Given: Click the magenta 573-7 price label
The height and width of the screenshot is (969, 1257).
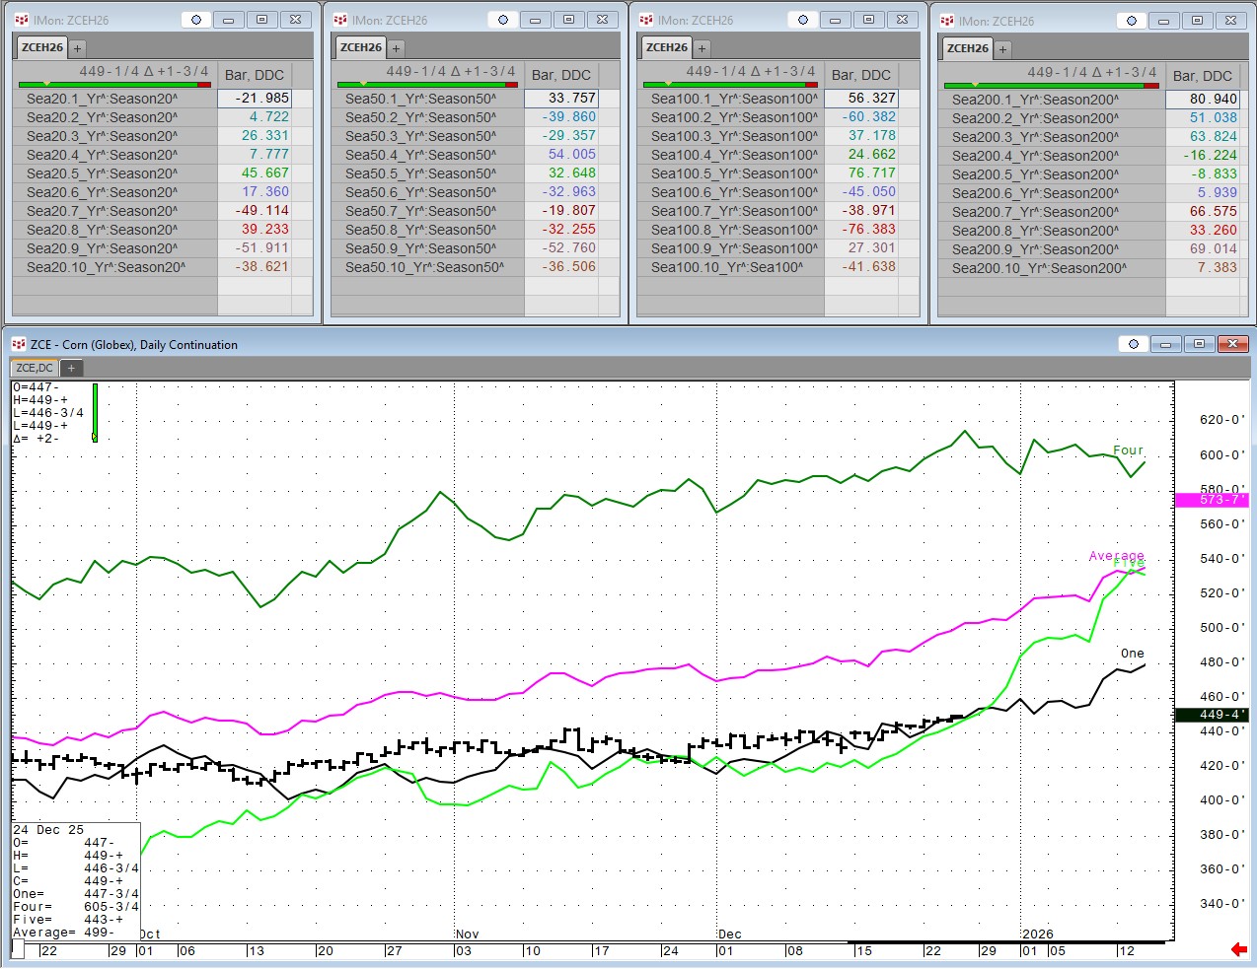Looking at the screenshot, I should pos(1212,500).
